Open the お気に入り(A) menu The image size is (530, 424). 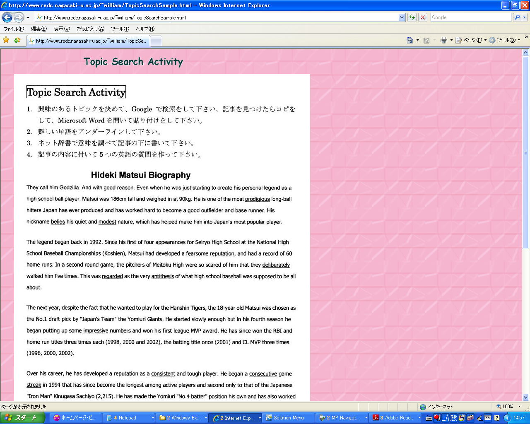[90, 29]
